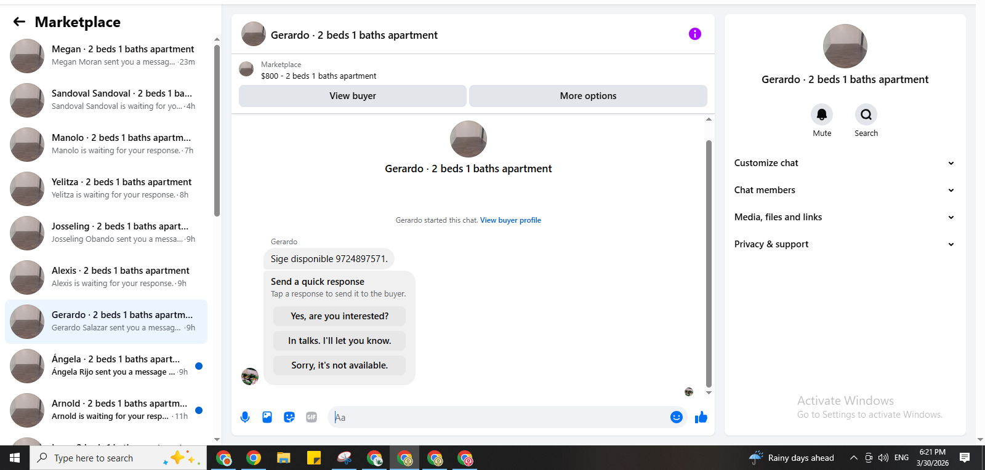Follow the View buyer profile link
The height and width of the screenshot is (470, 985).
510,220
